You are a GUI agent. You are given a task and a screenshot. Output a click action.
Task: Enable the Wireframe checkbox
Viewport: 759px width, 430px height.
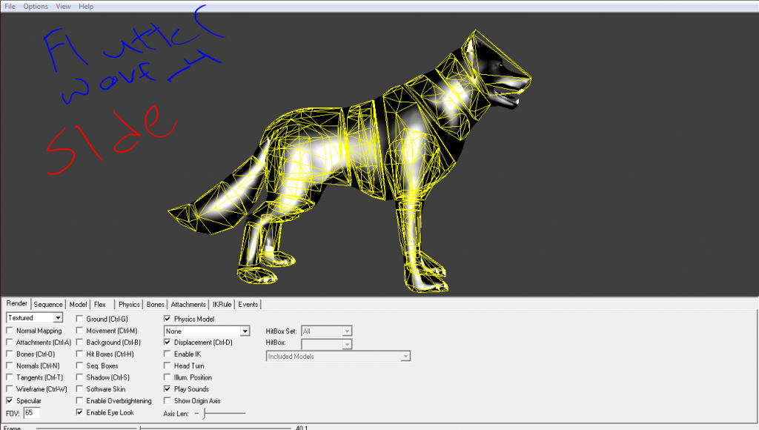coord(10,389)
